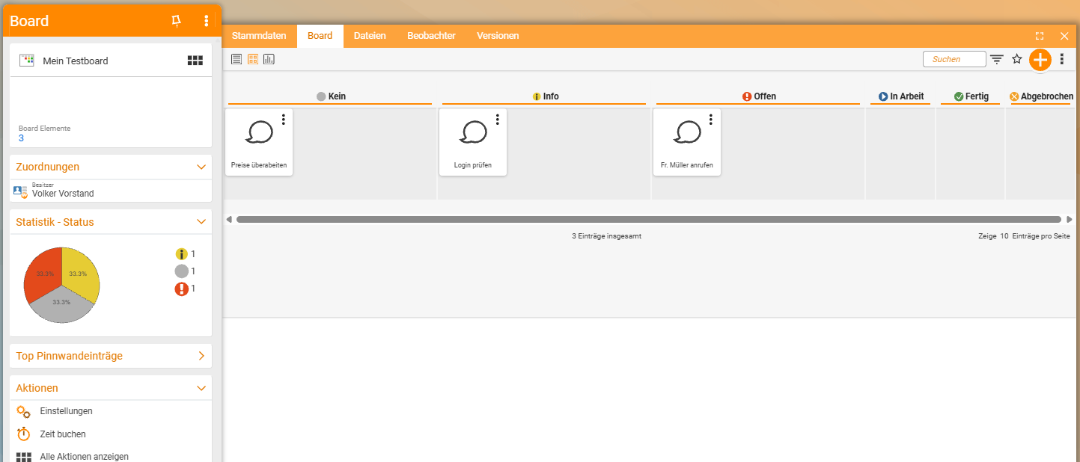1080x462 pixels.
Task: Switch to chart statistics view icon
Action: point(269,59)
